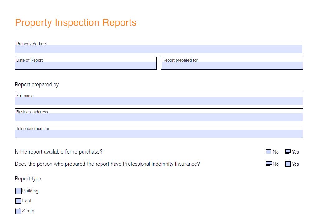This screenshot has height=218, width=317.
Task: Click the word 'Building' beside its checkbox
Action: [31, 191]
